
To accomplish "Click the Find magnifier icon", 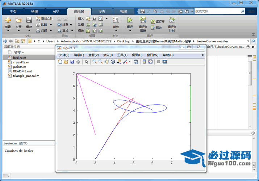I will point(59,31).
